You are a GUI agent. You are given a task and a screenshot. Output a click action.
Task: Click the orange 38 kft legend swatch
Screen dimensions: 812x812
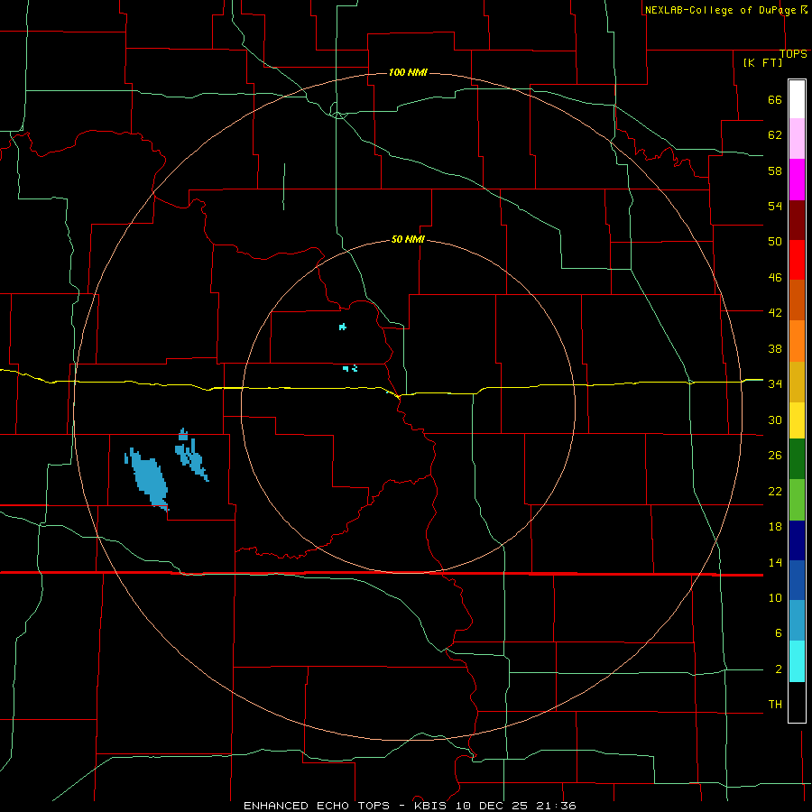click(797, 341)
